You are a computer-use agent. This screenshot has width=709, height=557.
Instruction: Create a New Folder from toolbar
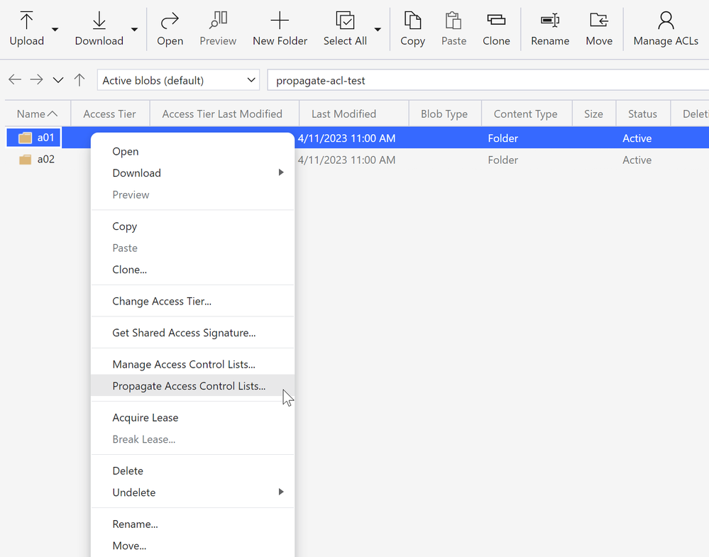click(x=280, y=29)
